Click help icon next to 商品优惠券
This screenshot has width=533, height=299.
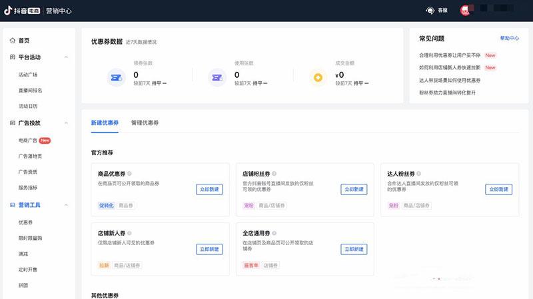coord(129,174)
